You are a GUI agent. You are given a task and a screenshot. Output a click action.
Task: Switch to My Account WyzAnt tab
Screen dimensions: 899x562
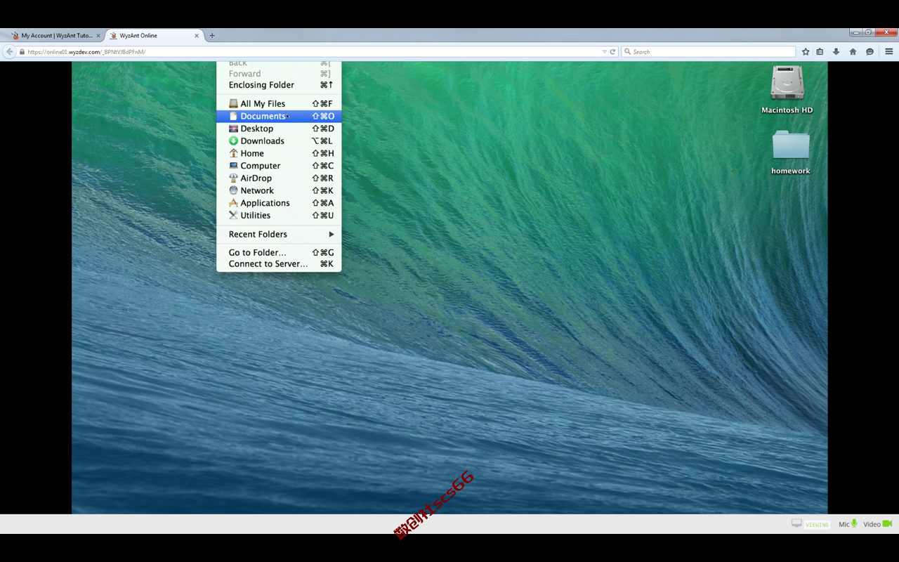tap(55, 35)
